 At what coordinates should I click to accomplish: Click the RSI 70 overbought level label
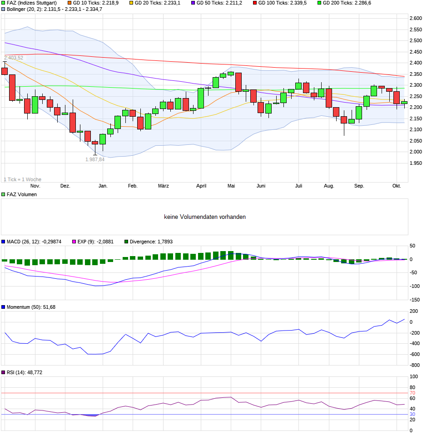412,393
